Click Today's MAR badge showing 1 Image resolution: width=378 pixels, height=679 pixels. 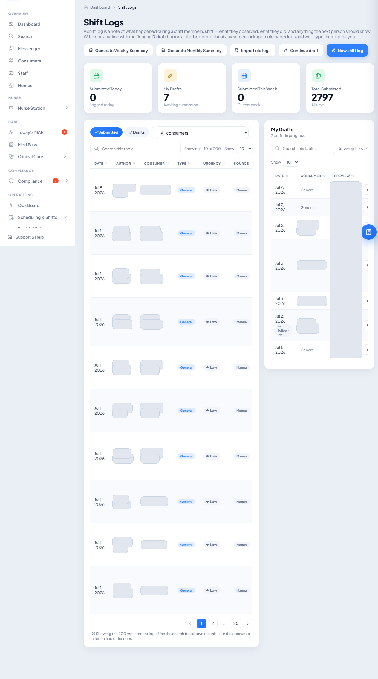(64, 132)
